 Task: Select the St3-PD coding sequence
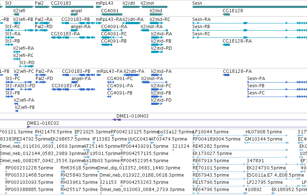tap(26, 89)
